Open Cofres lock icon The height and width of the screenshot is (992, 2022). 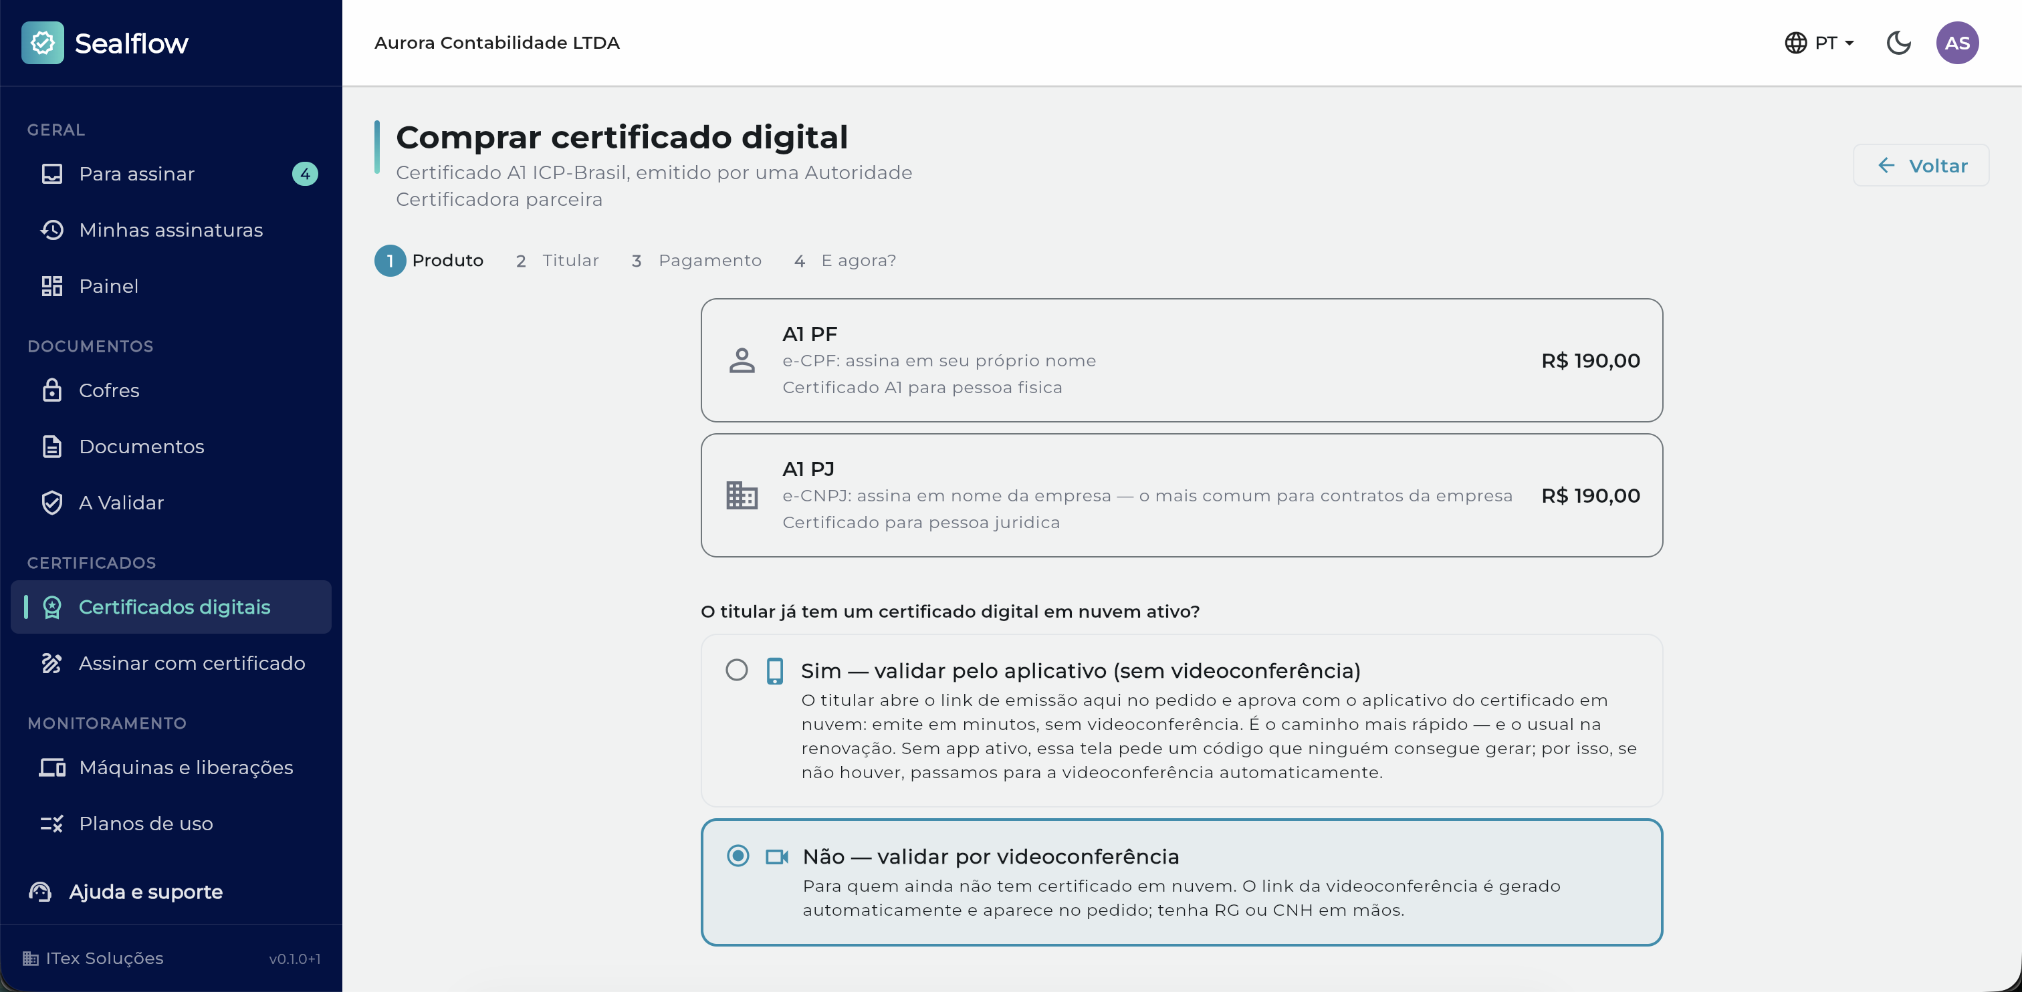[x=51, y=390]
